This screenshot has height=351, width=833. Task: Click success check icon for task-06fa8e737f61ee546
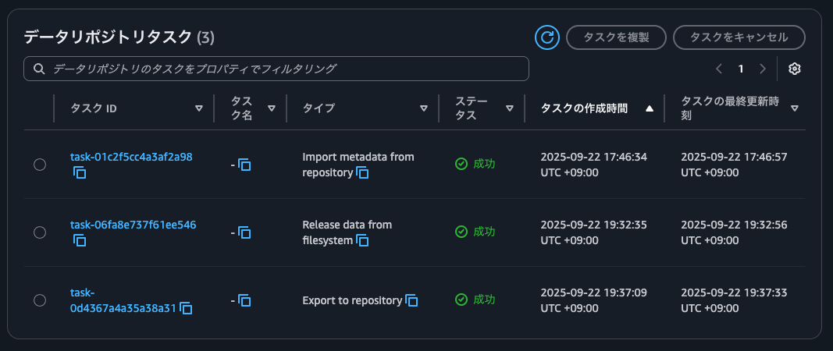pyautogui.click(x=461, y=232)
